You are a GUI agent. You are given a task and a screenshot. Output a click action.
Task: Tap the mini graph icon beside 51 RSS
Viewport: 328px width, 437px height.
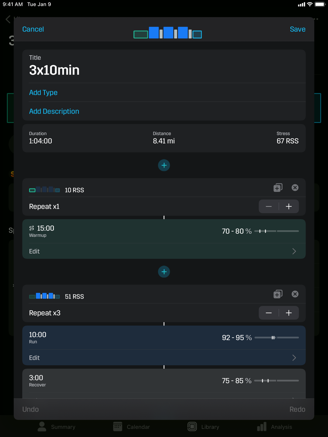click(45, 296)
